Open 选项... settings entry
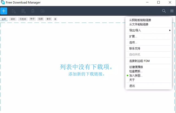 148,43
